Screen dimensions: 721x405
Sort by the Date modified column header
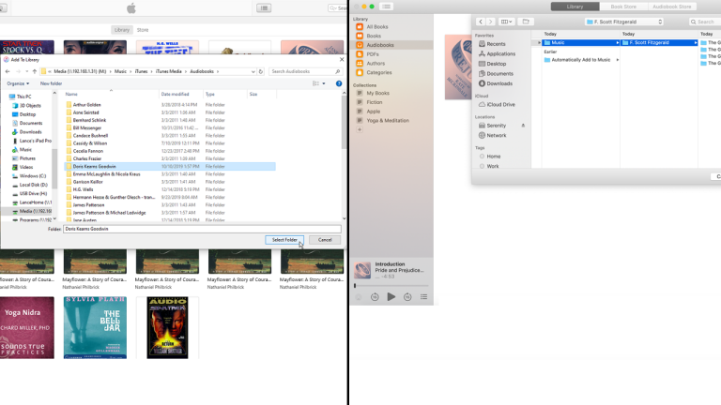175,94
